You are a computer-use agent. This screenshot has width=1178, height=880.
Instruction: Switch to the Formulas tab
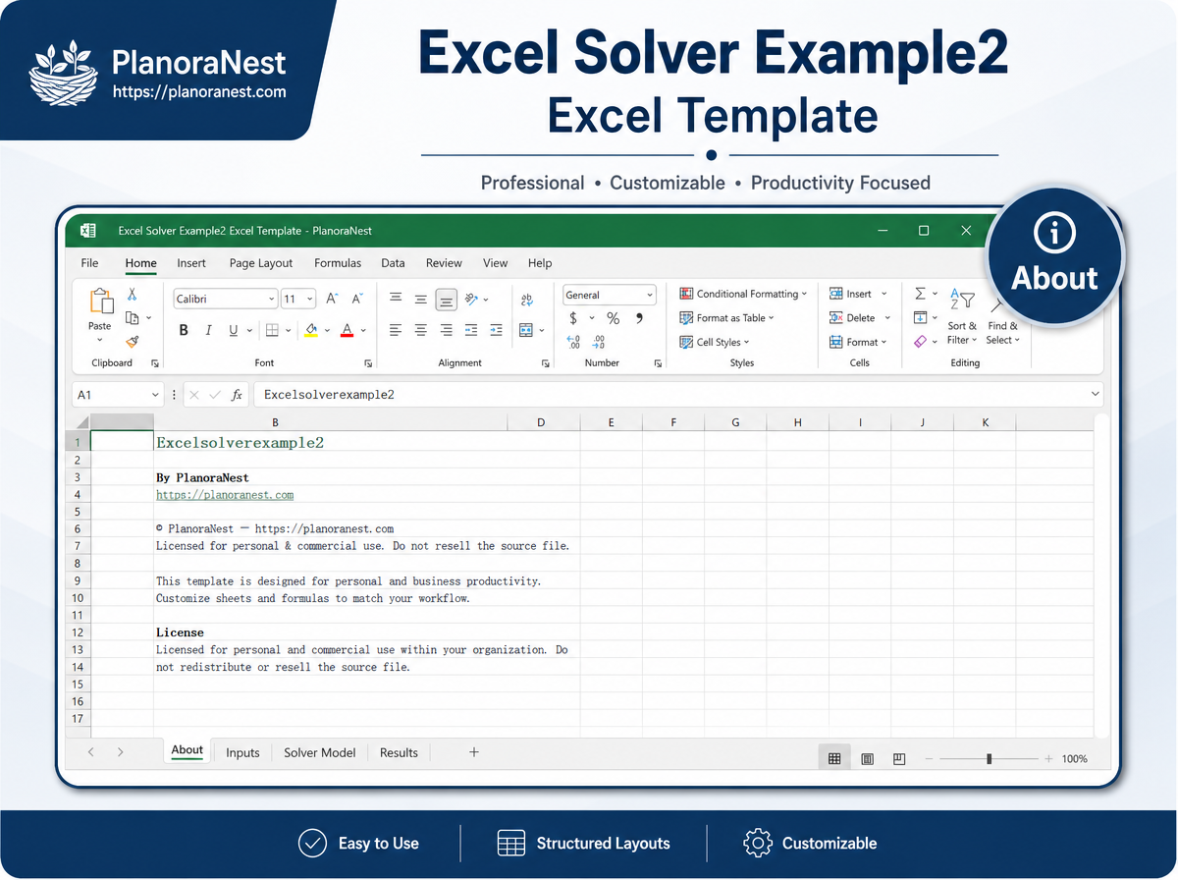coord(338,263)
